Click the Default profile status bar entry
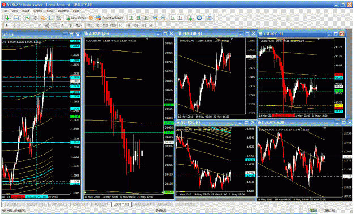Viewport: 354px width, 214px height. (161, 211)
